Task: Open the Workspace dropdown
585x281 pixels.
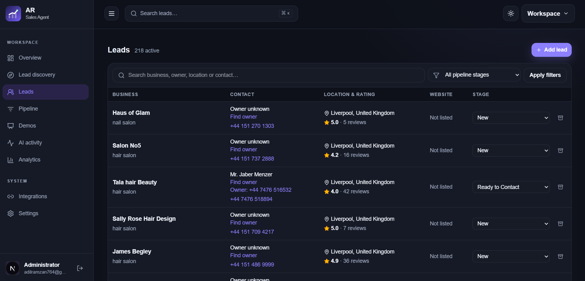Action: [548, 14]
